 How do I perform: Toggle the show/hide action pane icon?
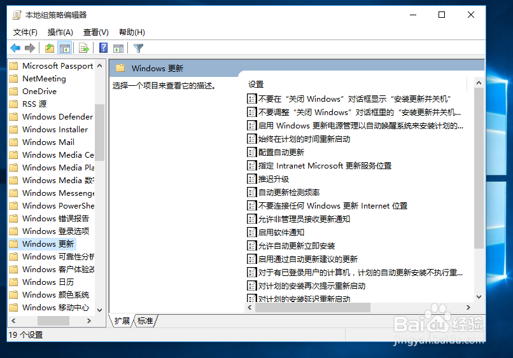118,48
